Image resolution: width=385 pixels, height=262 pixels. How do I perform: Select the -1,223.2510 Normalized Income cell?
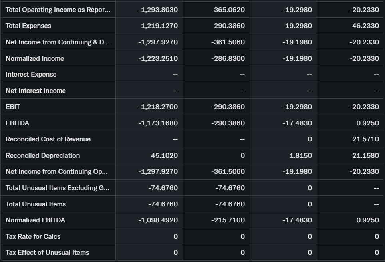(x=158, y=58)
